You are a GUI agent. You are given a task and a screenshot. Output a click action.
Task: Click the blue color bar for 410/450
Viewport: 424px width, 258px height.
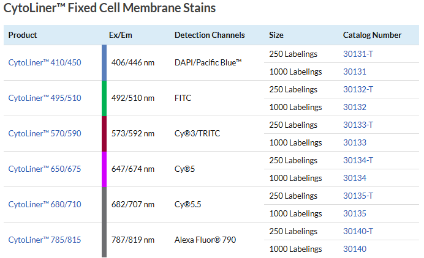(104, 62)
